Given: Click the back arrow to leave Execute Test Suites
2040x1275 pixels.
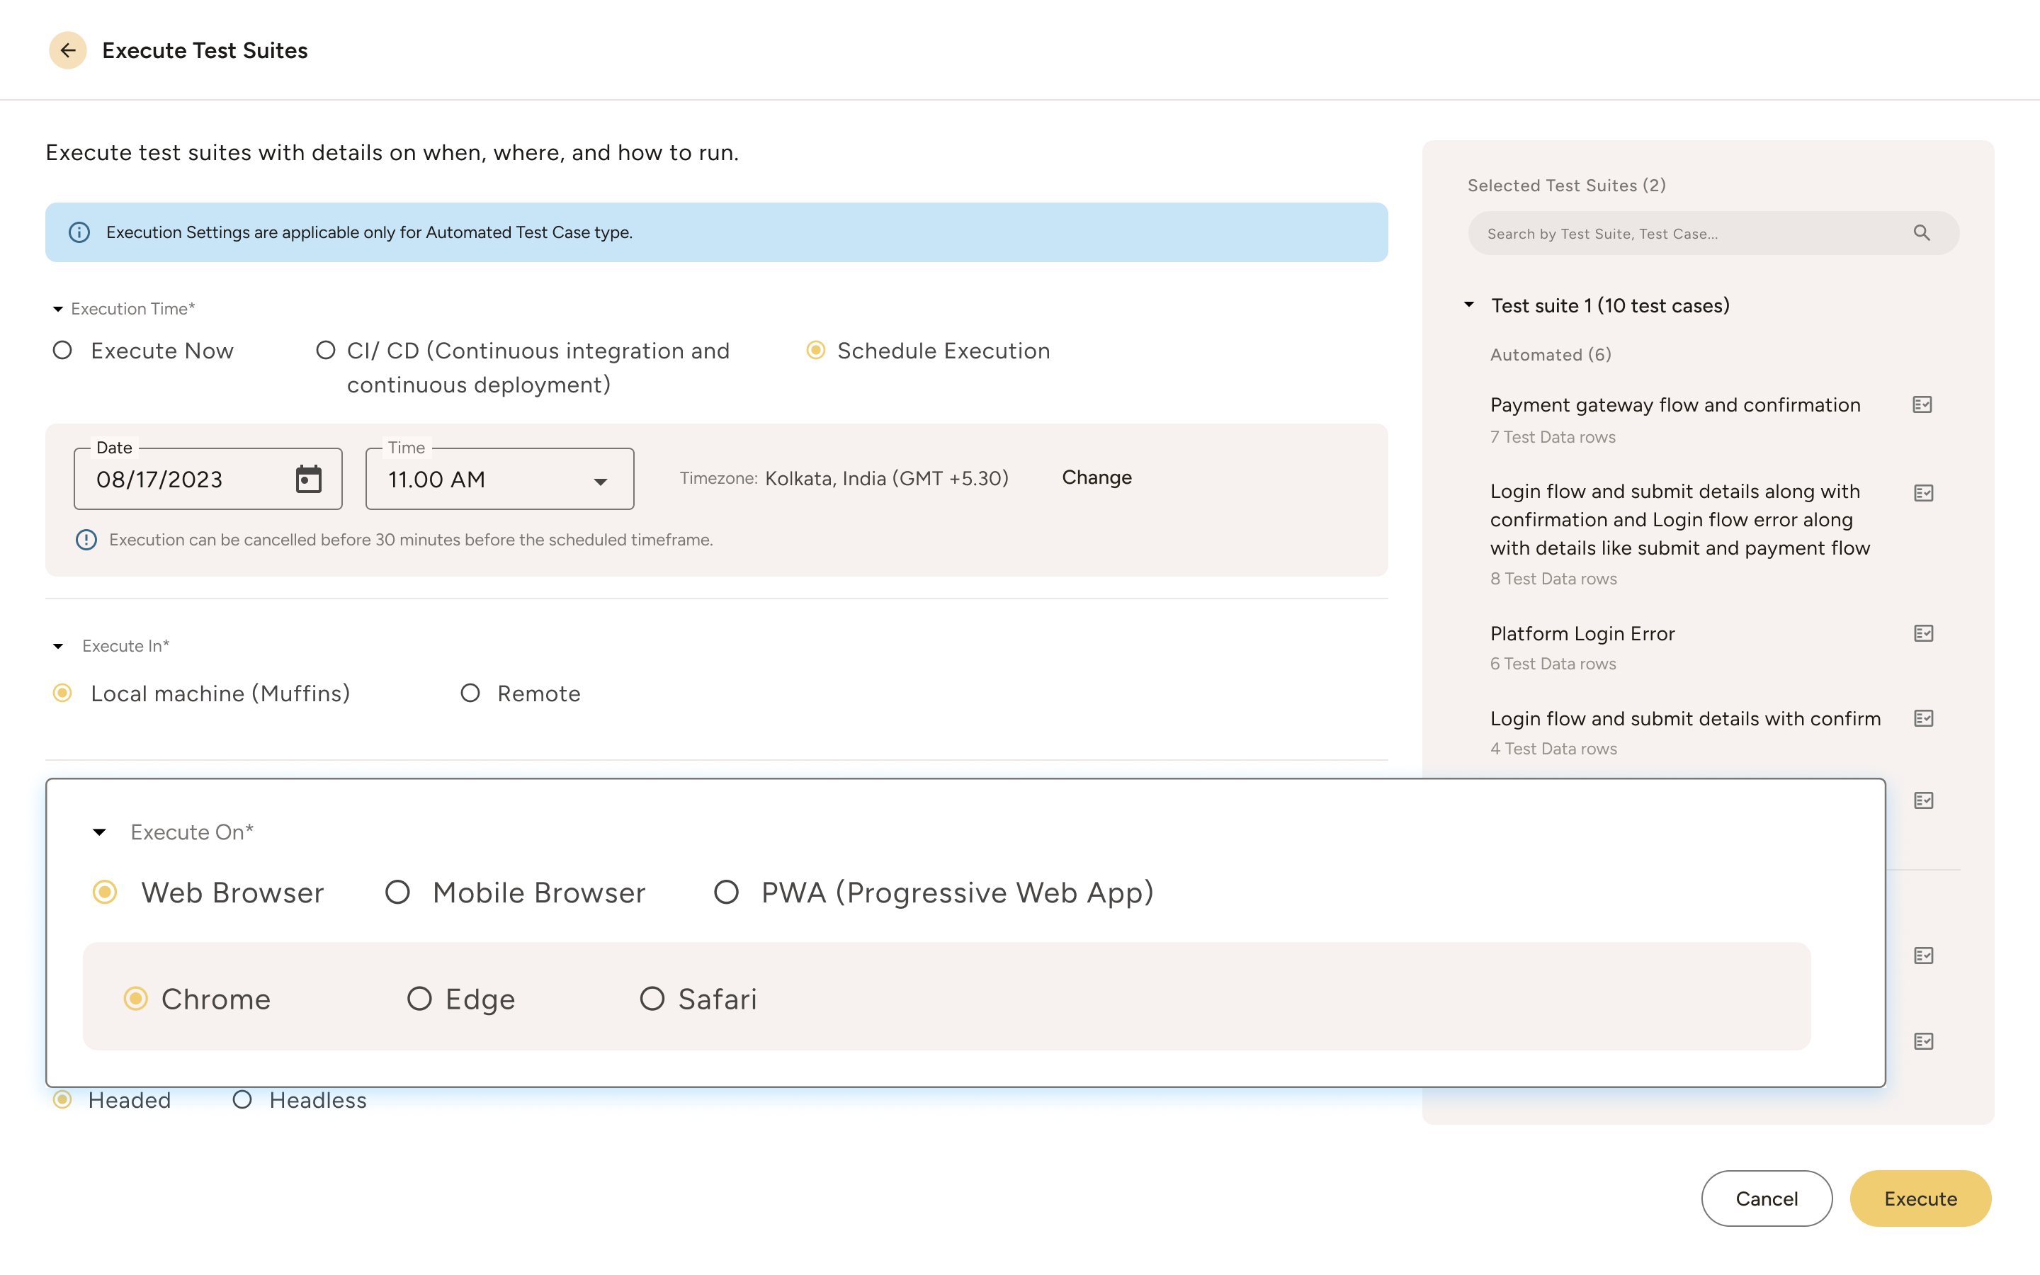Looking at the screenshot, I should pyautogui.click(x=68, y=50).
